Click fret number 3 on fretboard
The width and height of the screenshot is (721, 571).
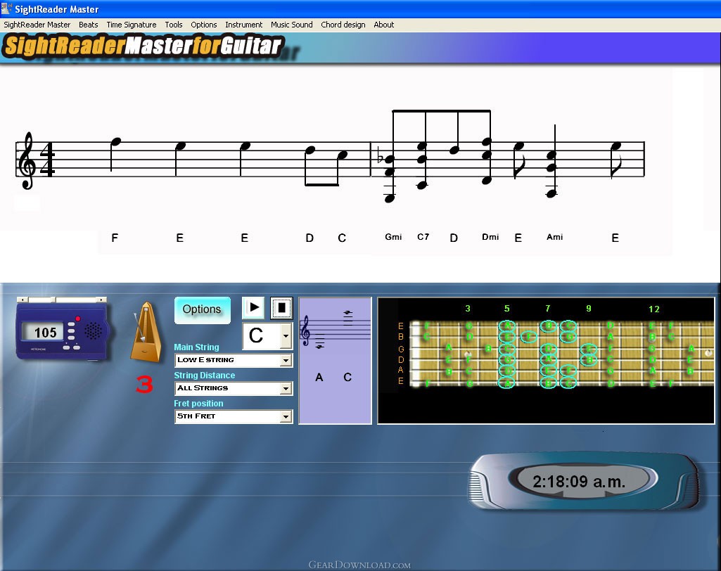[x=468, y=309]
